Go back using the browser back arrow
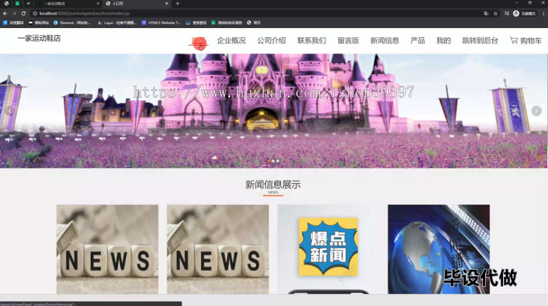This screenshot has width=548, height=306. click(5, 13)
